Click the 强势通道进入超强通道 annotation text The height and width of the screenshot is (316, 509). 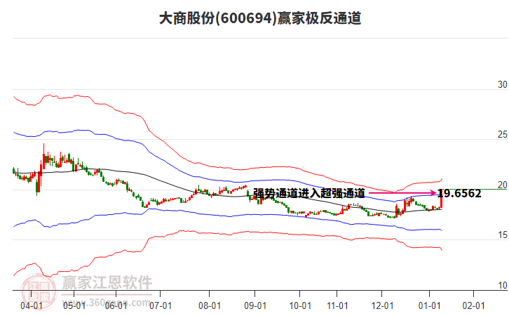point(309,193)
